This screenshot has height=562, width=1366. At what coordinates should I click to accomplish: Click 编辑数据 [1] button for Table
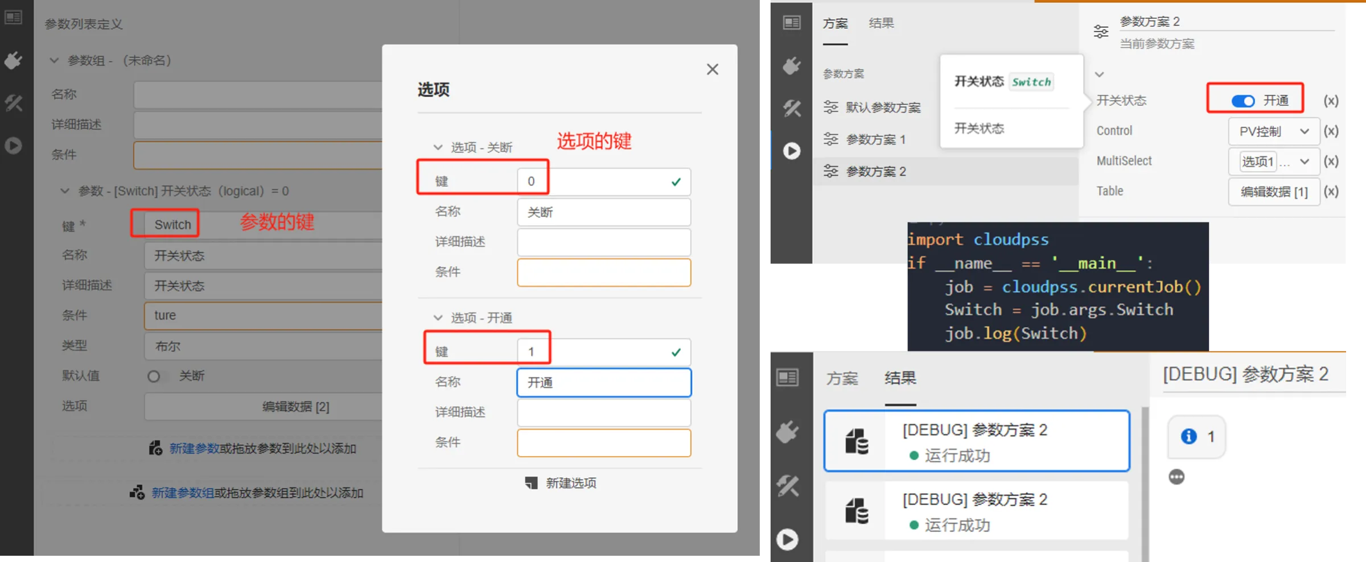pos(1274,192)
